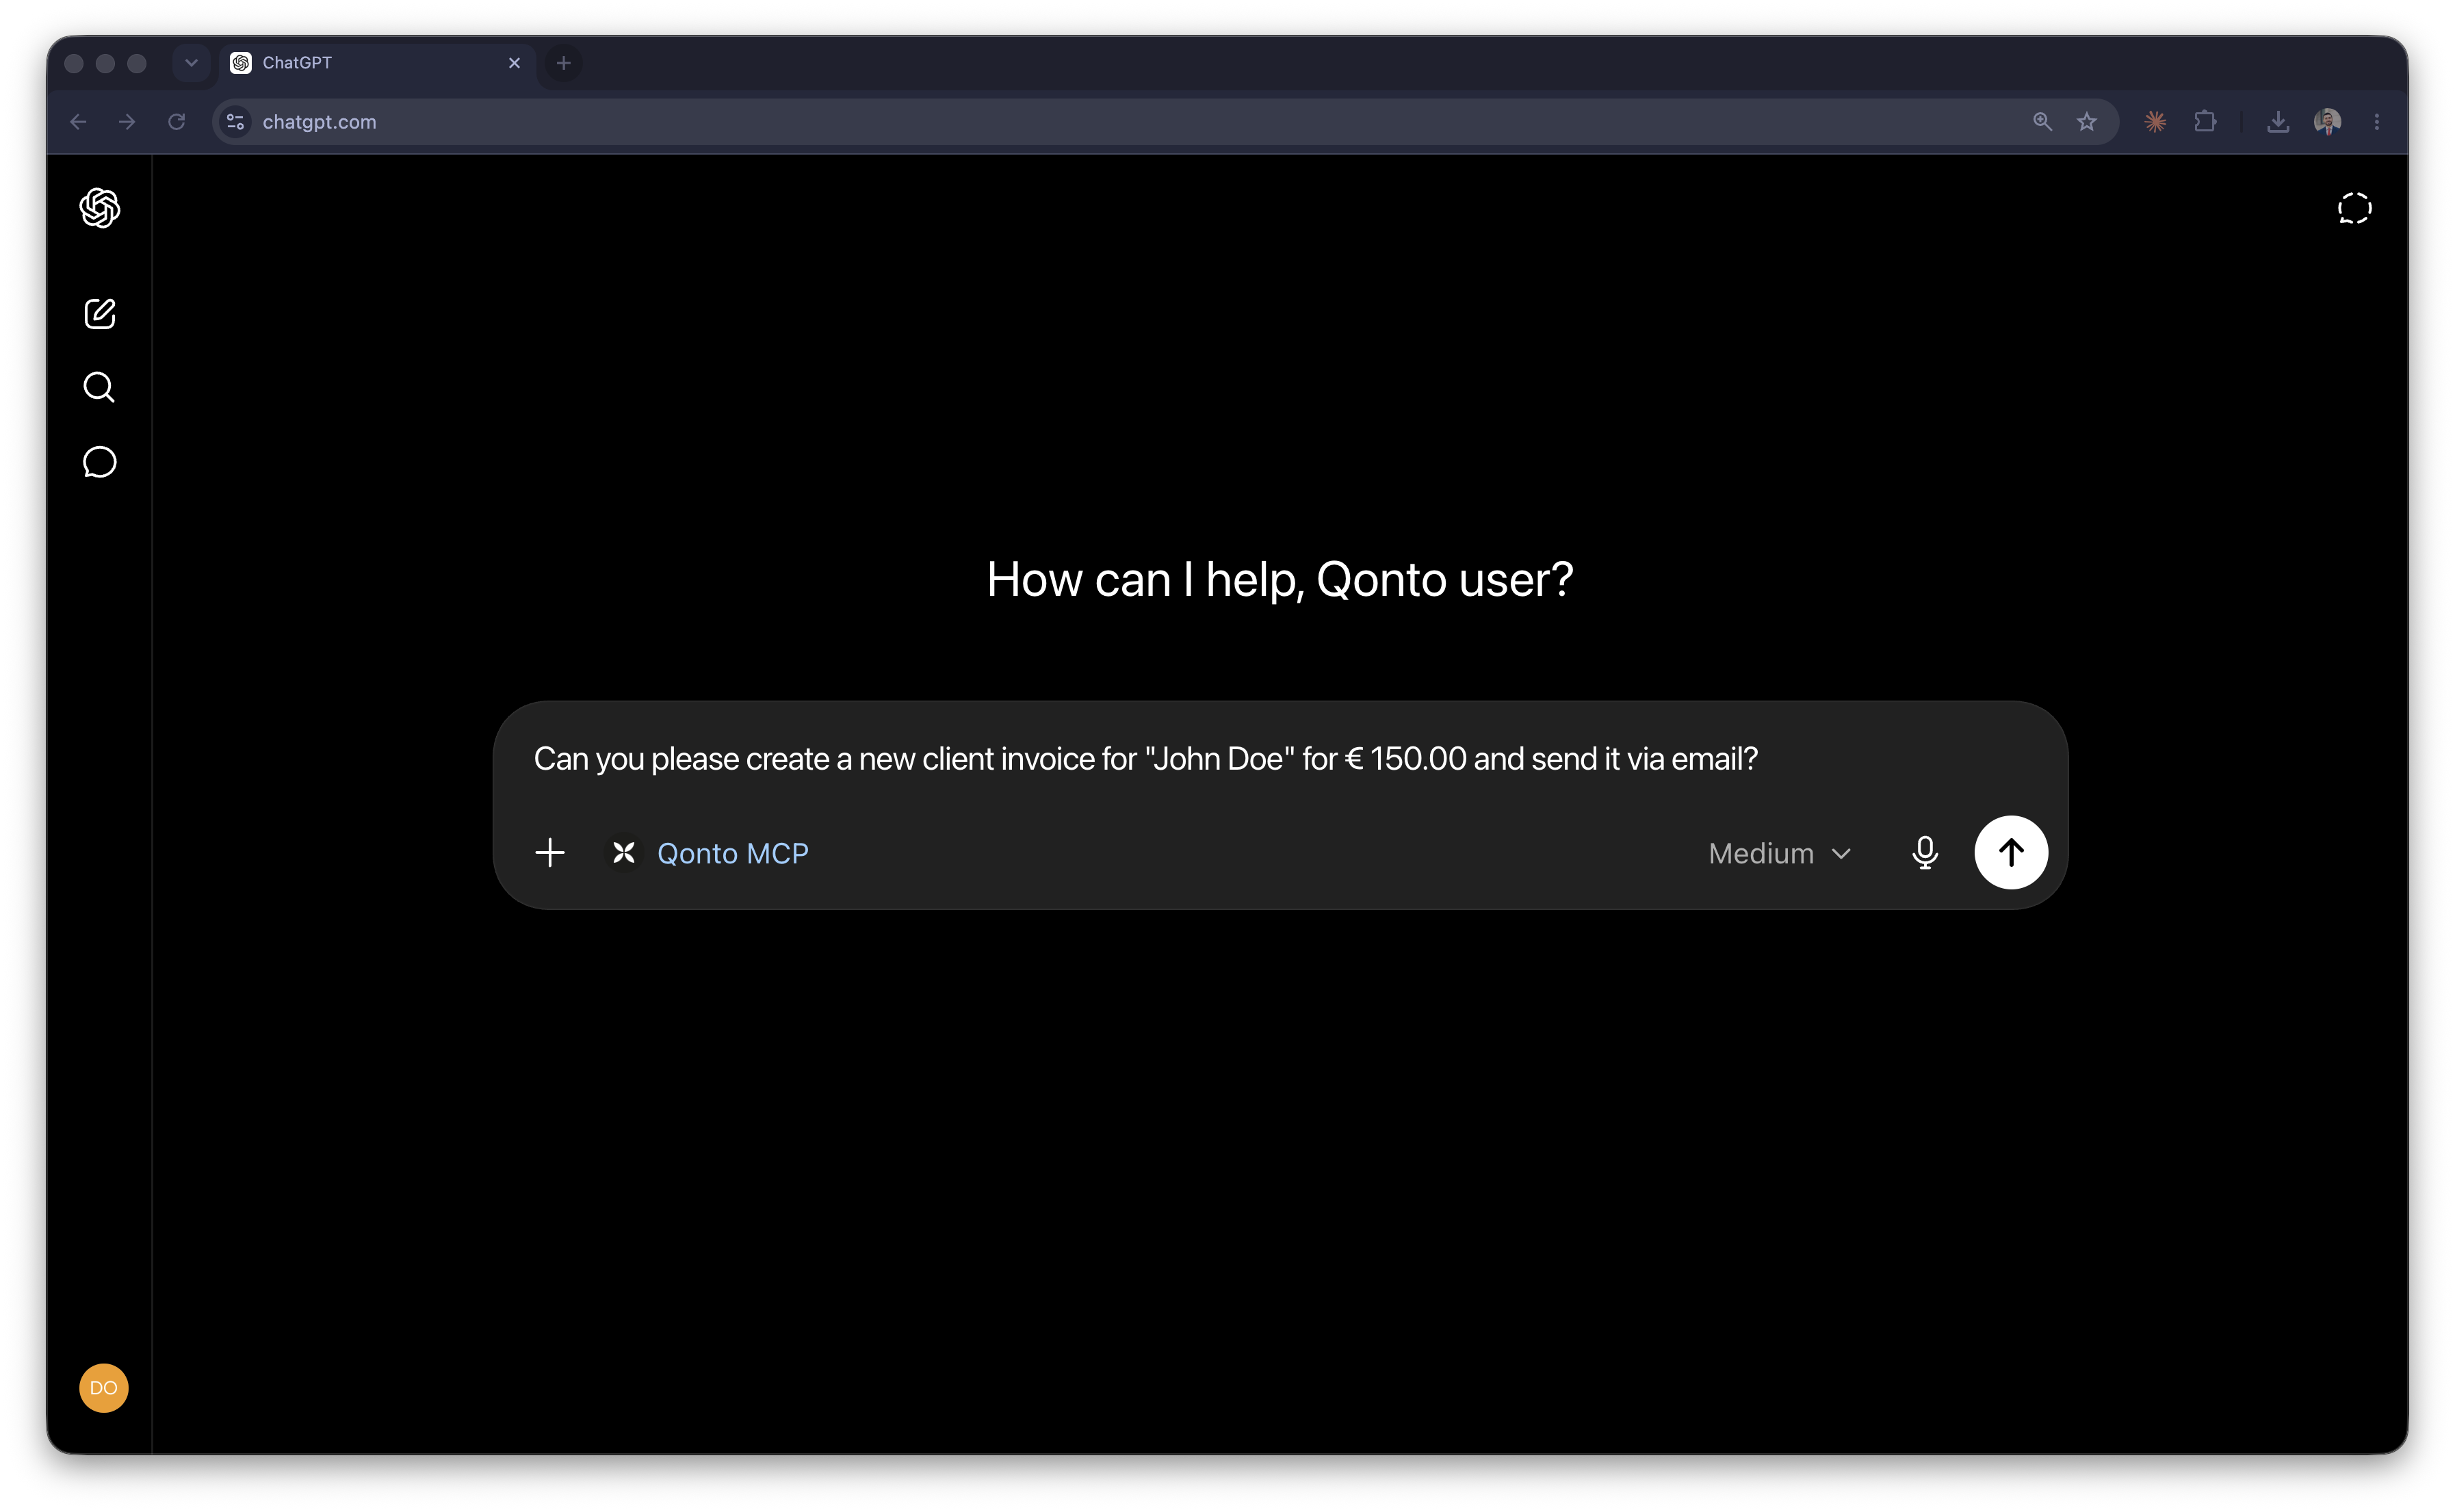Screen dimensions: 2455x1512
Task: Expand the Medium reasoning dropdown
Action: [x=1780, y=853]
